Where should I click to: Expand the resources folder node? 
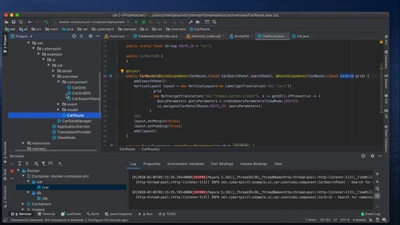click(x=23, y=143)
